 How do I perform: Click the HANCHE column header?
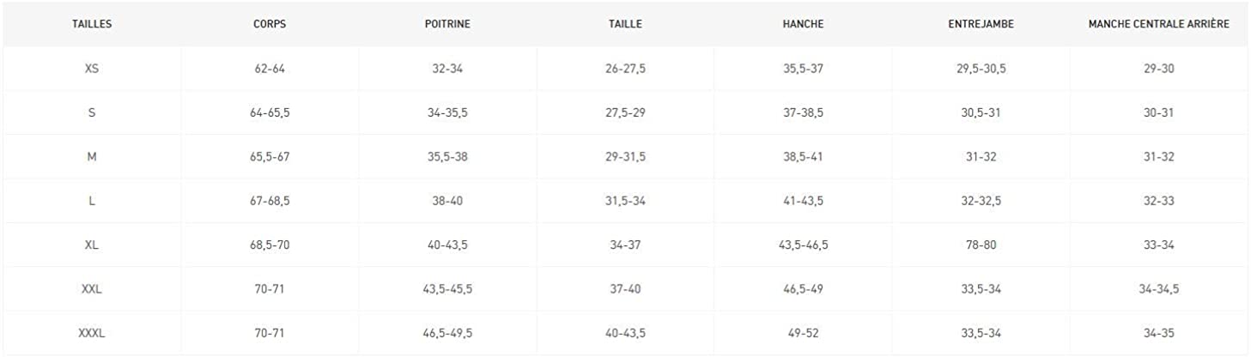click(803, 24)
